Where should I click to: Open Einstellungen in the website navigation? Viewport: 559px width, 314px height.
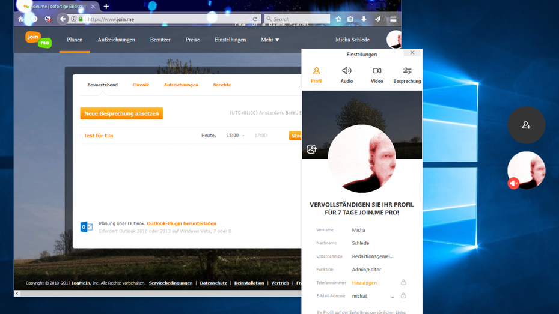230,40
